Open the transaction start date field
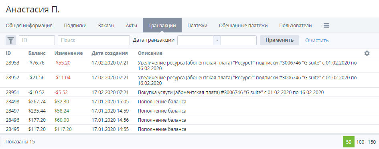The width and height of the screenshot is (379, 149). tap(195, 40)
